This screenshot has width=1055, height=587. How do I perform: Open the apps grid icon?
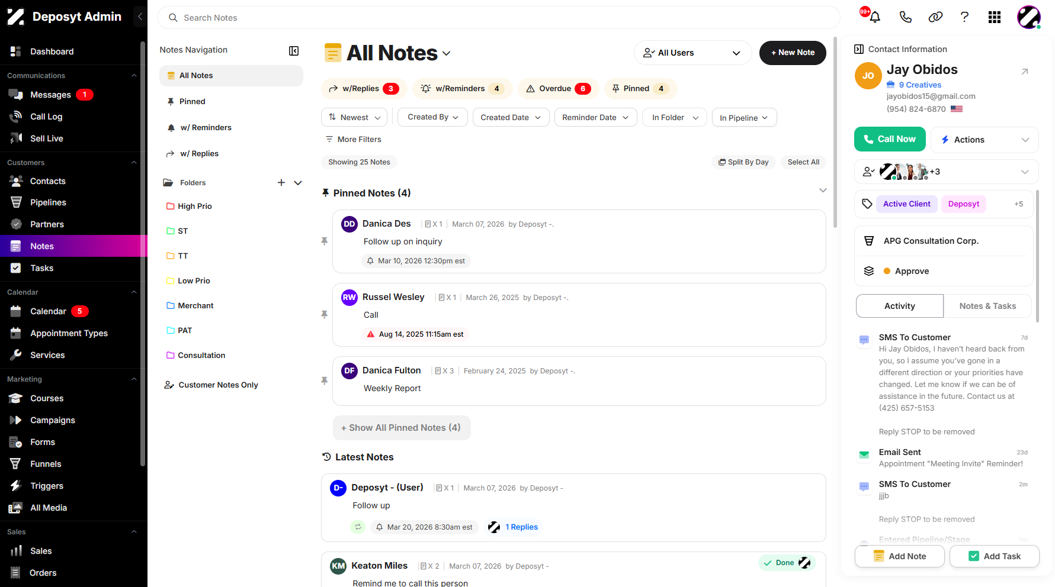[x=995, y=17]
